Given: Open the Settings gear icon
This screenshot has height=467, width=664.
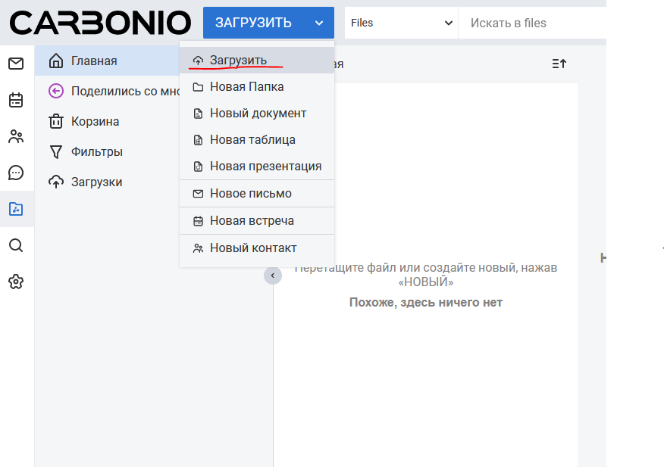Looking at the screenshot, I should [16, 282].
